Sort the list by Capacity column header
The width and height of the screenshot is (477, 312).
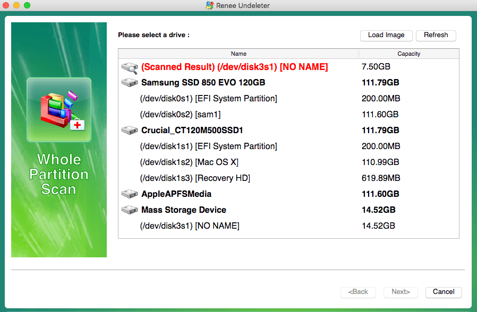(x=409, y=54)
